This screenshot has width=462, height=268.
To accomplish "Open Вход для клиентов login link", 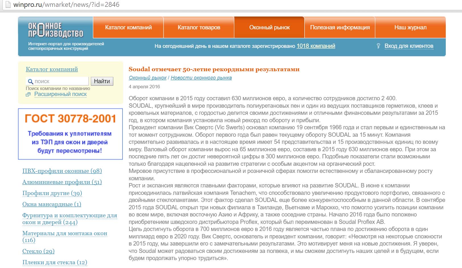I will 409,46.
